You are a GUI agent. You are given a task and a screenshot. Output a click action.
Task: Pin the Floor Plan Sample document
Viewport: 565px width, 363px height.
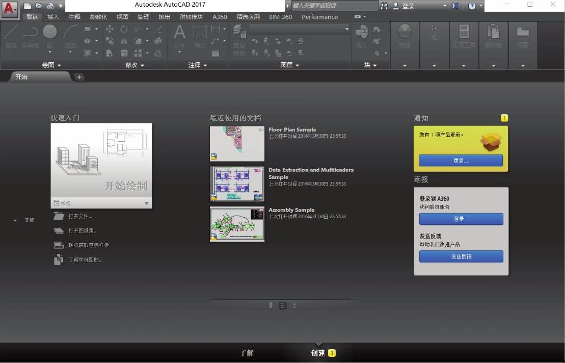261,129
